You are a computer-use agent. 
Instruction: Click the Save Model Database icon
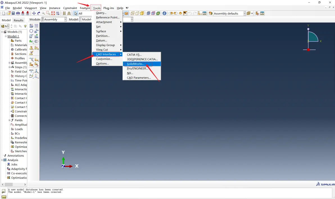(13, 13)
